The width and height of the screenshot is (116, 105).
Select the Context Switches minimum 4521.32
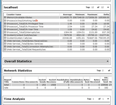point(81,35)
